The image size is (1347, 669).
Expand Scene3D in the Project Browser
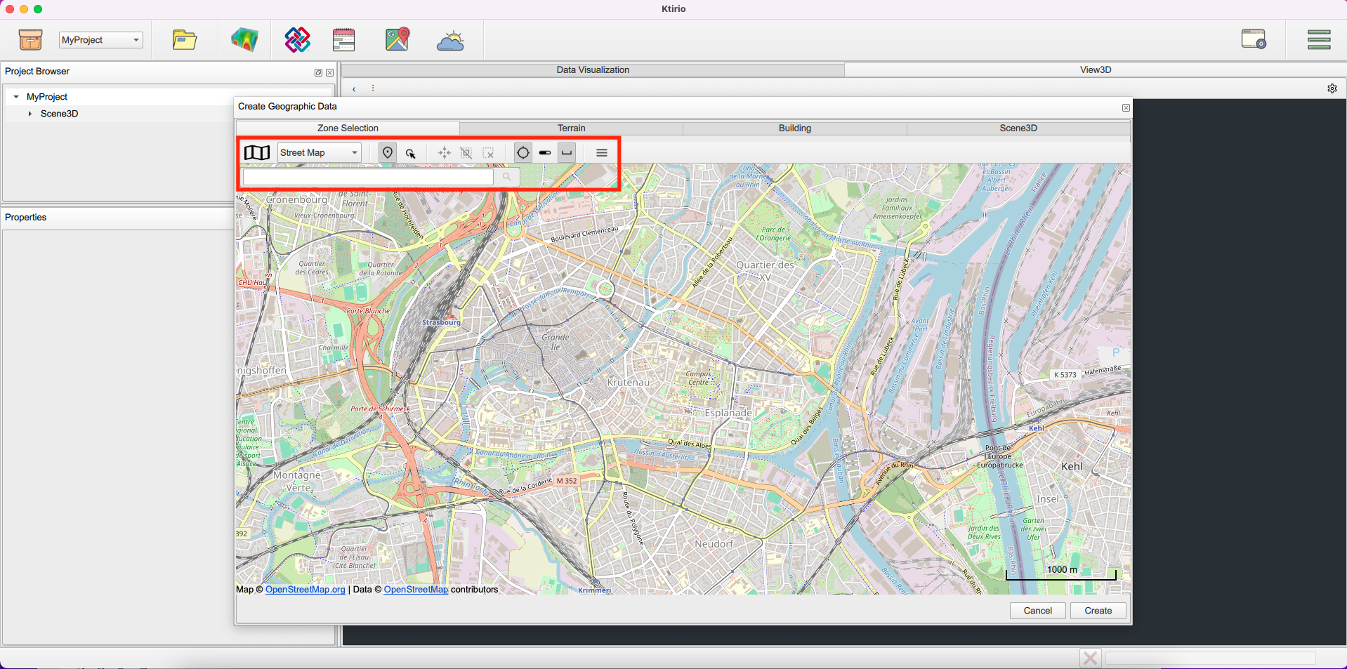[x=30, y=113]
